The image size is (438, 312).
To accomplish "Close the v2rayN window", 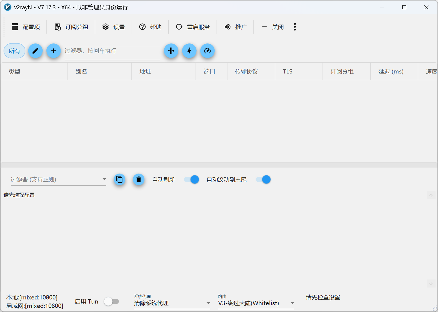I will click(427, 7).
